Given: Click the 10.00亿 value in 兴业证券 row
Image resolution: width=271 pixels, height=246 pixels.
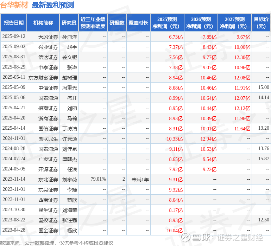Looking at the screenshot, I should [x=242, y=47].
